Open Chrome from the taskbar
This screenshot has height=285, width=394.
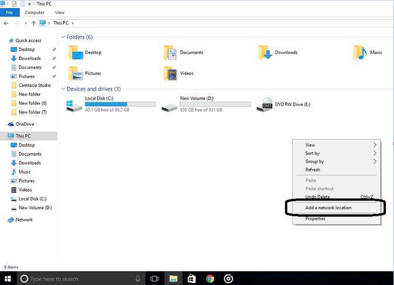[210, 279]
